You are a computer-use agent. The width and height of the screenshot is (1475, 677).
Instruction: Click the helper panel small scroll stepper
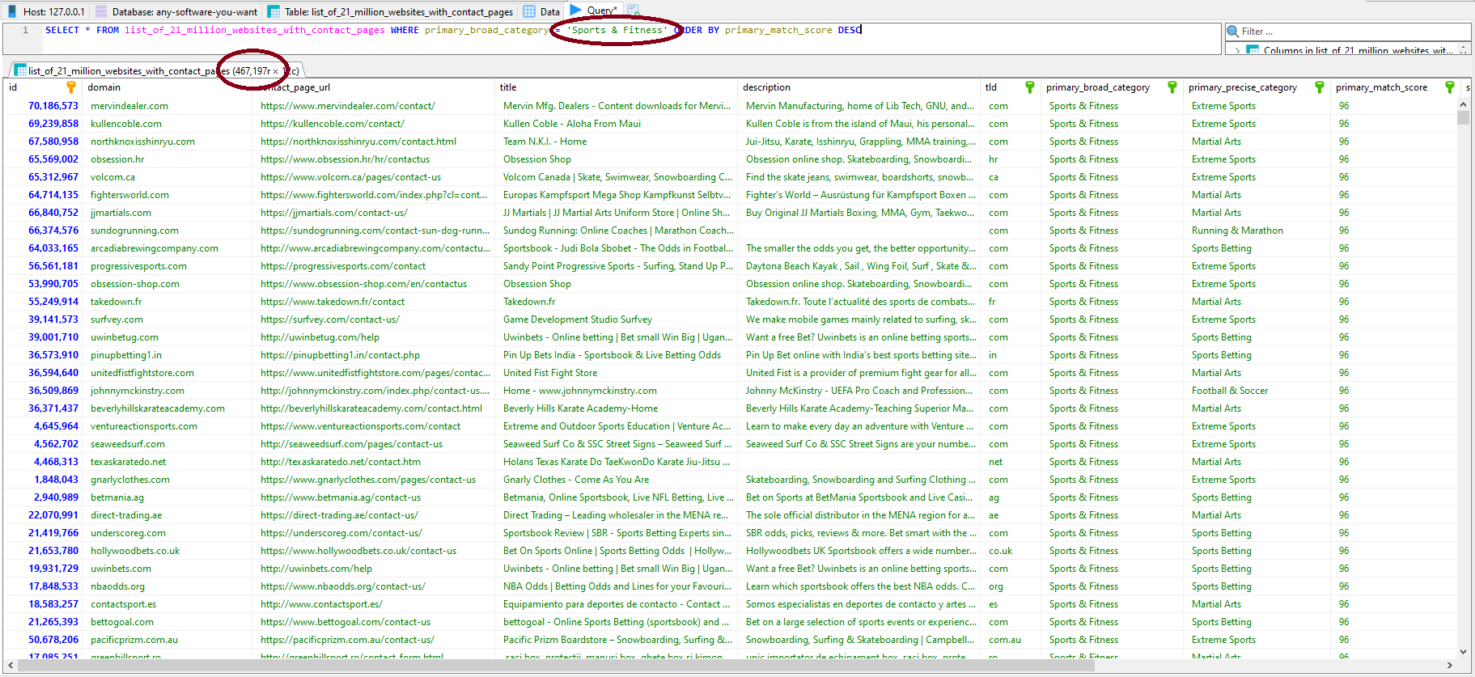point(1463,50)
